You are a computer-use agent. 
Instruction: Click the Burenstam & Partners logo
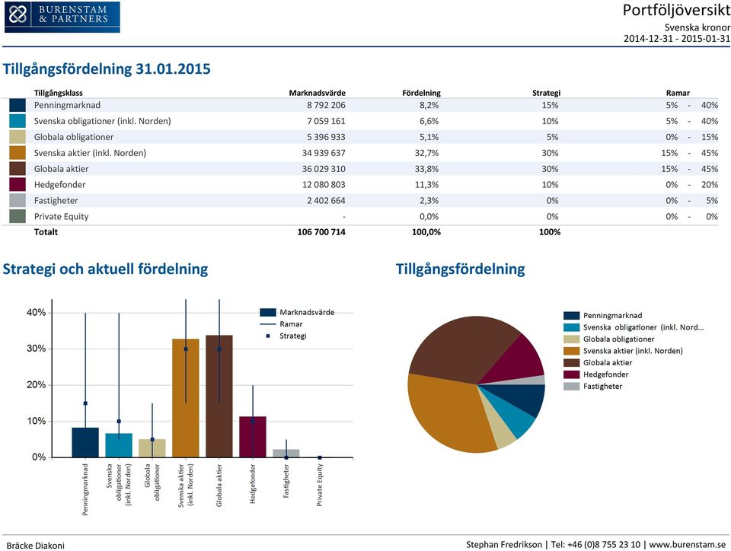[62, 17]
